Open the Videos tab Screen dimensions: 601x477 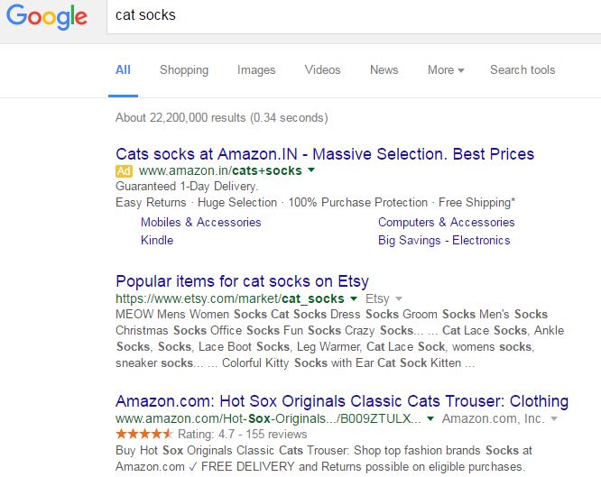pyautogui.click(x=322, y=70)
